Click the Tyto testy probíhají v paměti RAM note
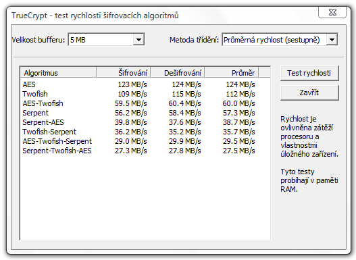 pos(309,180)
